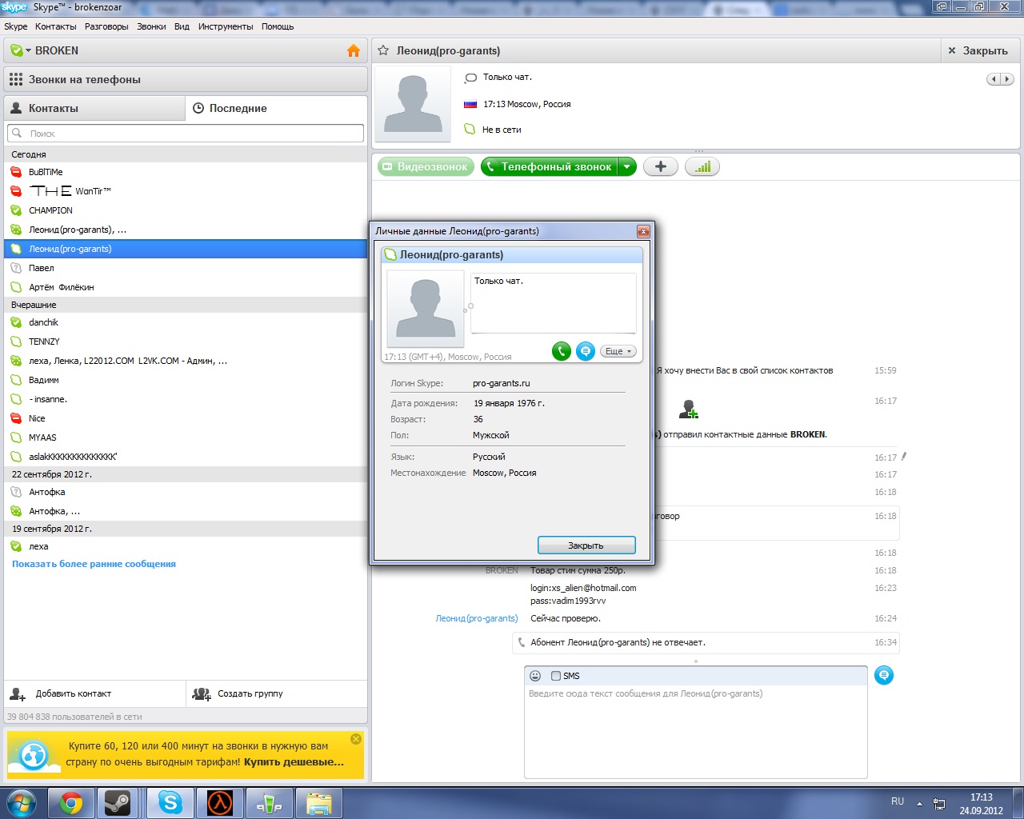Switch to the Последние tab
Image resolution: width=1024 pixels, height=819 pixels.
pyautogui.click(x=277, y=108)
